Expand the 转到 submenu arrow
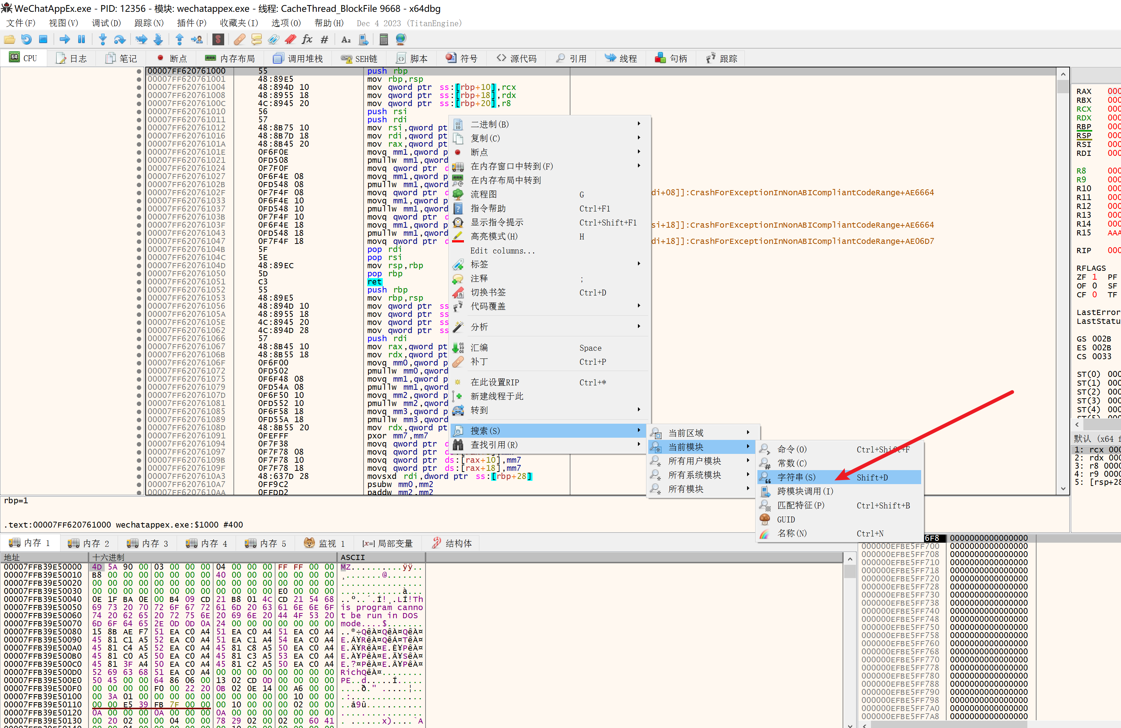 [639, 410]
